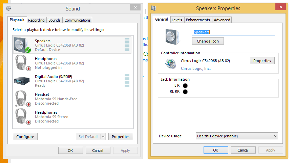The image size is (294, 163).
Task: Click Properties button in Sound window
Action: (x=121, y=136)
